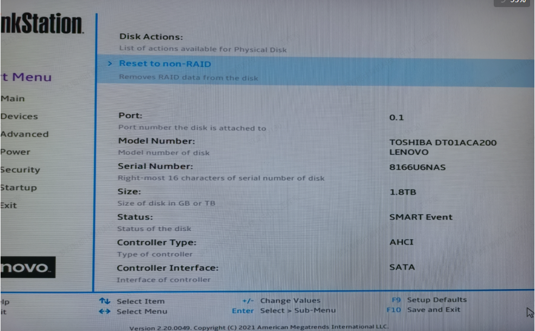Click the Port value 0.1
The height and width of the screenshot is (331, 535).
coord(396,117)
